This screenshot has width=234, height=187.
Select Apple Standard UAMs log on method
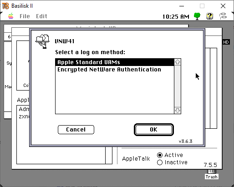pos(115,62)
